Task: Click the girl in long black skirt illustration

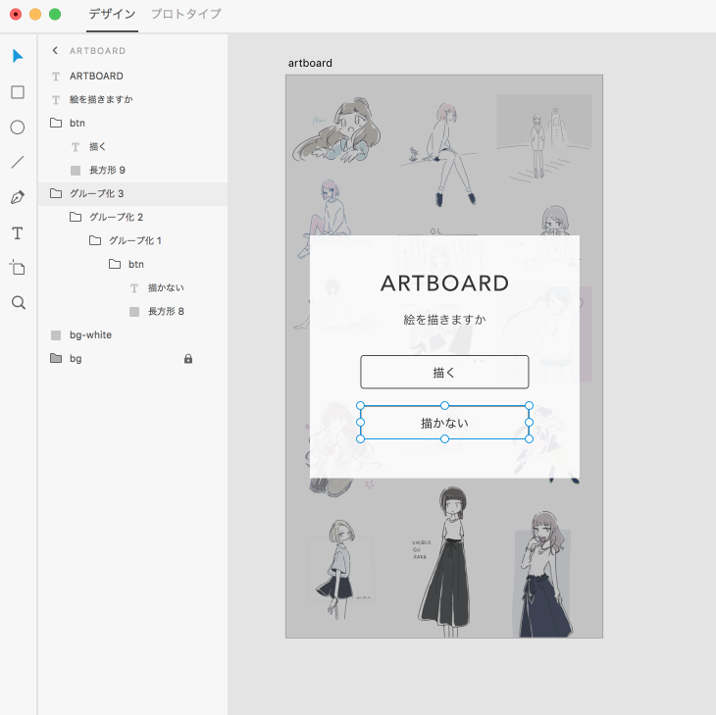Action: point(446,562)
